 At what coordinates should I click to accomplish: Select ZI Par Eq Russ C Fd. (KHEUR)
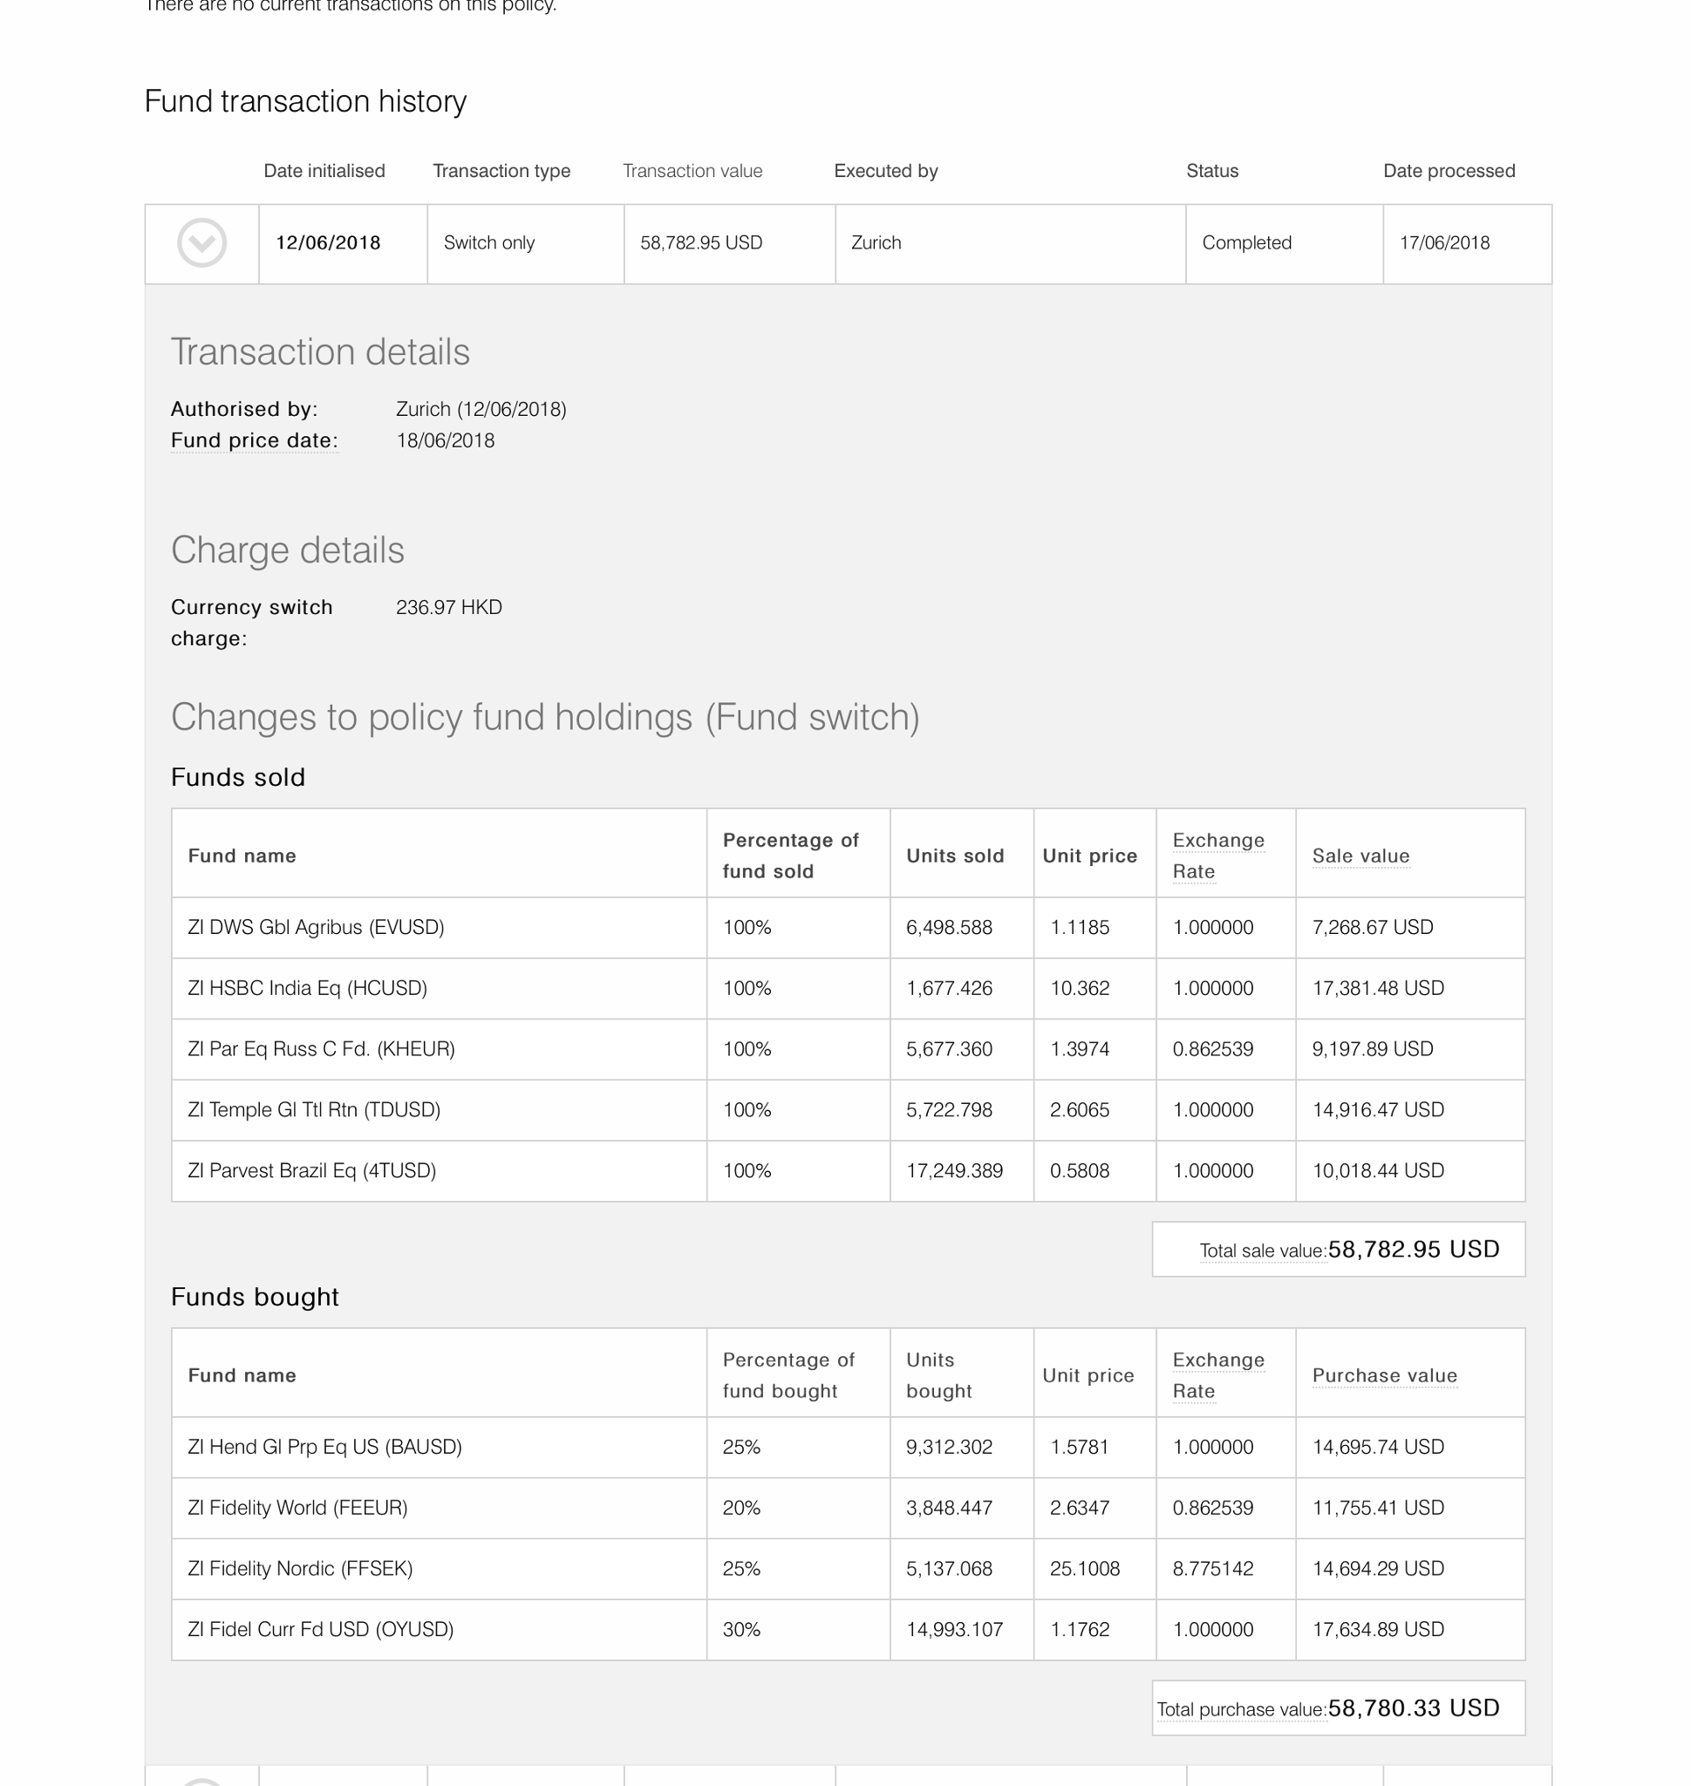pyautogui.click(x=321, y=1048)
